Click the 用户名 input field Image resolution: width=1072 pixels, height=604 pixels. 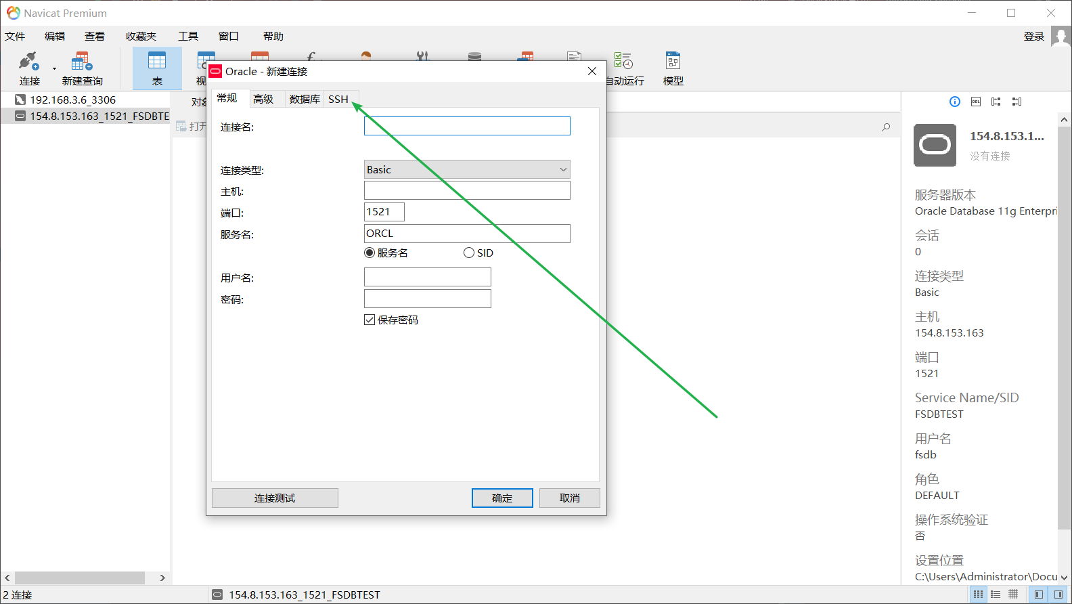(x=428, y=277)
